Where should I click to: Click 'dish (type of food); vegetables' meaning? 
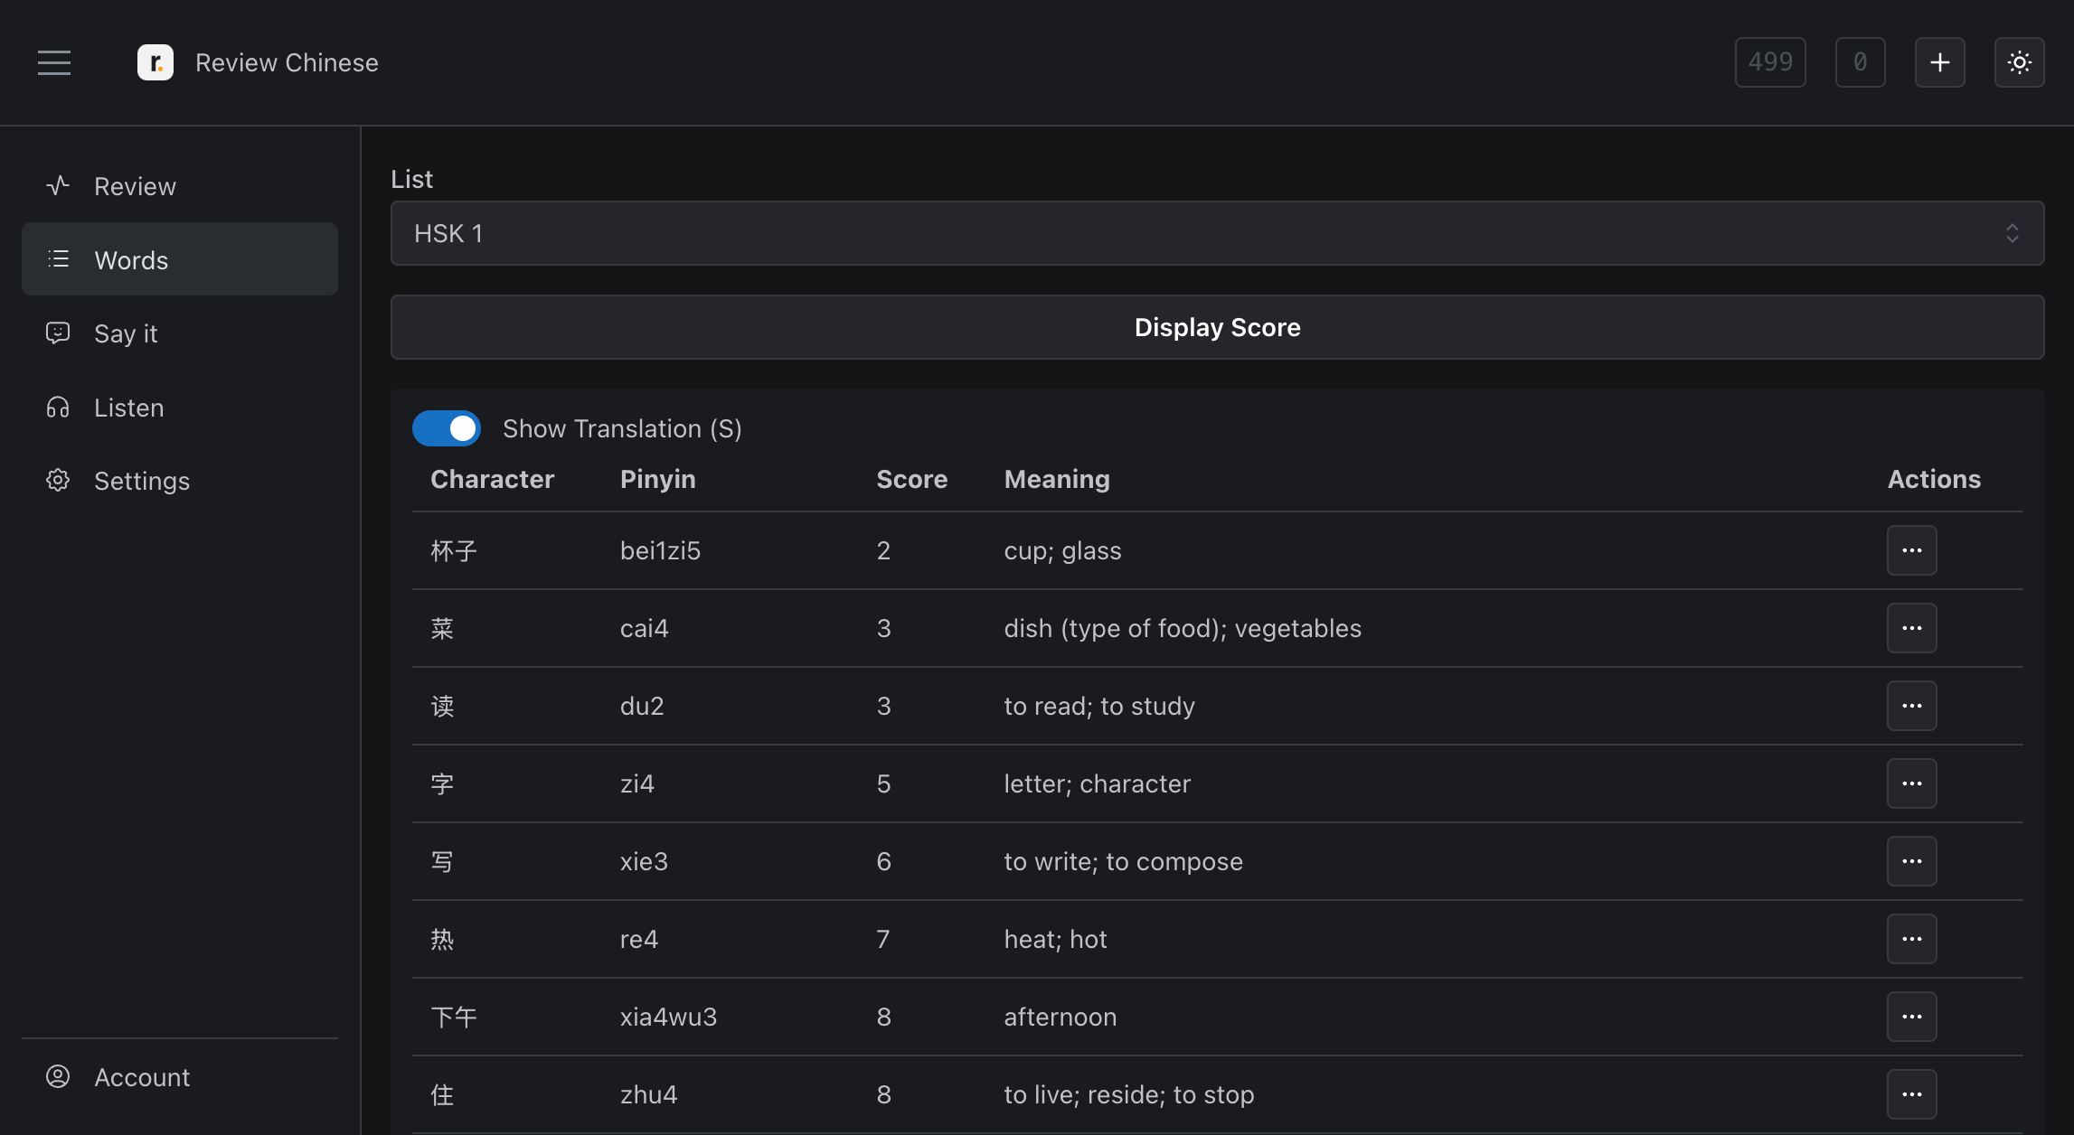pyautogui.click(x=1182, y=628)
